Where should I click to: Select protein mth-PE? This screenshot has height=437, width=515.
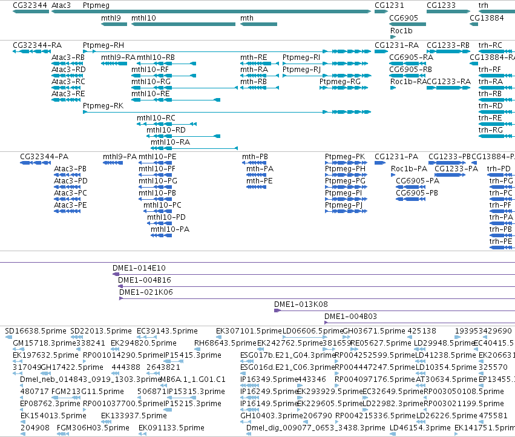260,181
